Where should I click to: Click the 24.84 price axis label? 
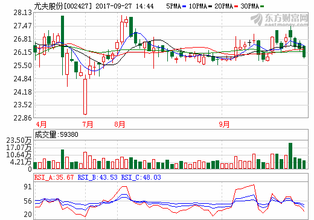click(x=23, y=79)
